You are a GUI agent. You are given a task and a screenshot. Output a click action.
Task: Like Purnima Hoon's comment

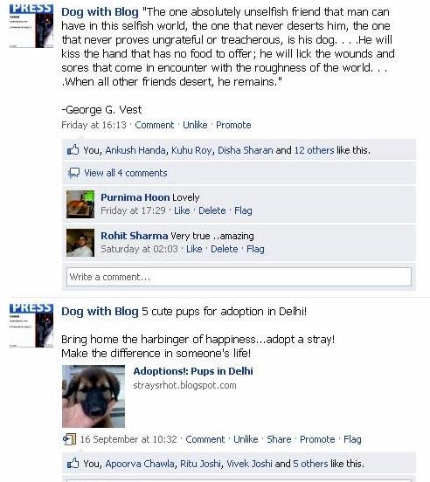182,210
